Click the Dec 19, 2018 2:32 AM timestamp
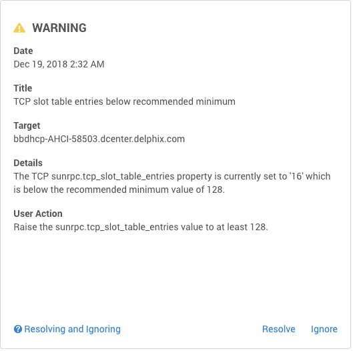Screen dimensions: 353x351 pos(59,64)
